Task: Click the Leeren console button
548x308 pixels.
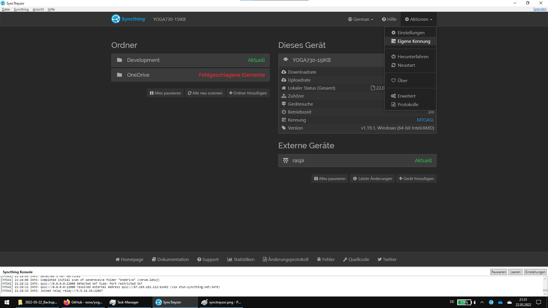Action: [515, 272]
